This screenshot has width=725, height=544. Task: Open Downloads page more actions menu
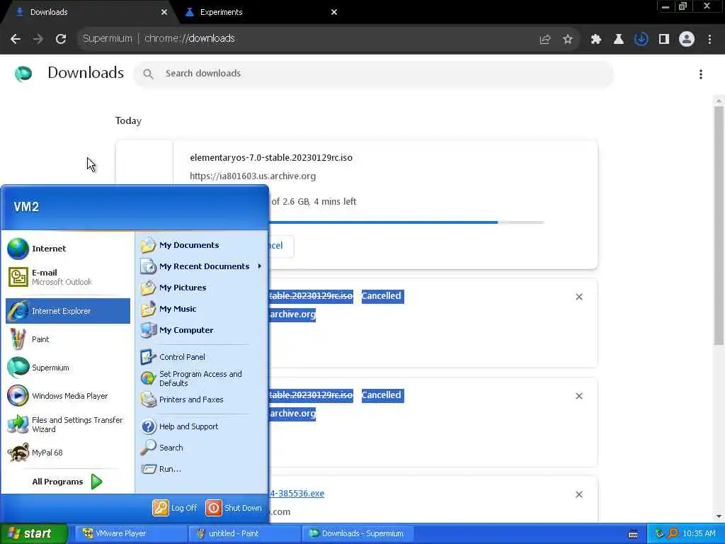click(x=701, y=74)
